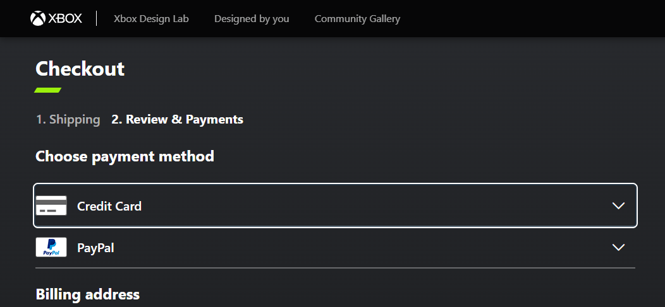The image size is (665, 307).
Task: Choose the Credit Card label
Action: [109, 206]
